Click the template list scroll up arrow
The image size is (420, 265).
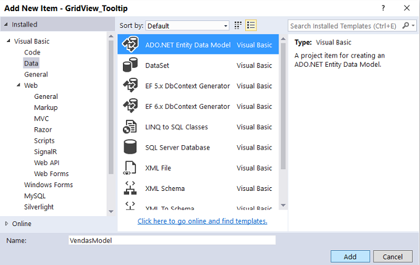pyautogui.click(x=283, y=39)
